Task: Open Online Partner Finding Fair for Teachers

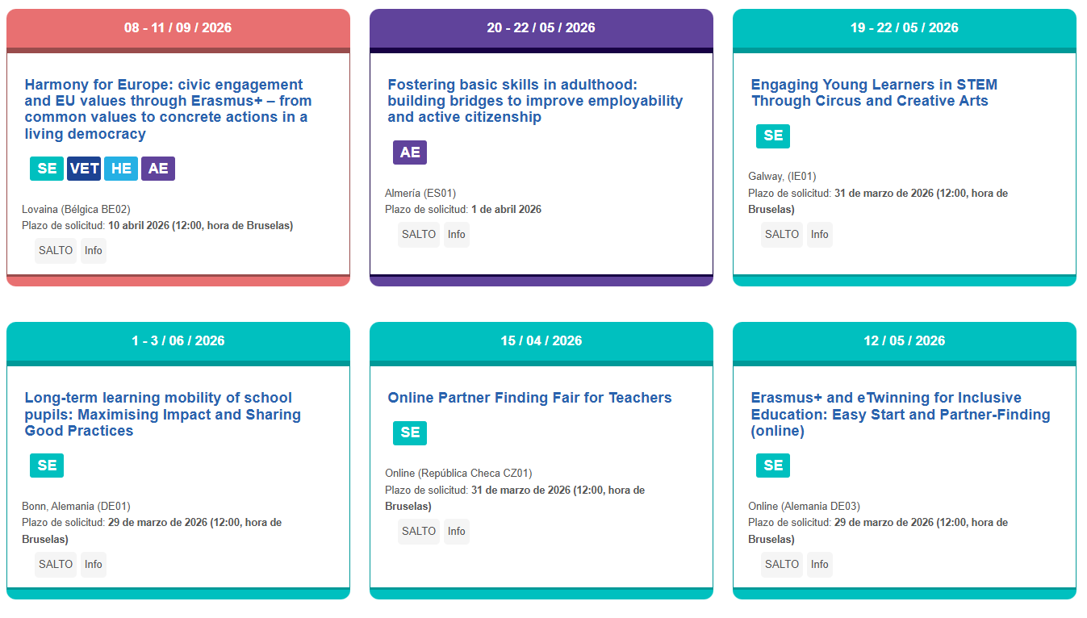Action: [x=529, y=398]
